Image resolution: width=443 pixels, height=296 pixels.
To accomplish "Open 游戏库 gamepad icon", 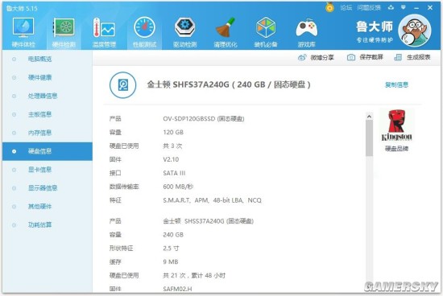I will click(307, 31).
